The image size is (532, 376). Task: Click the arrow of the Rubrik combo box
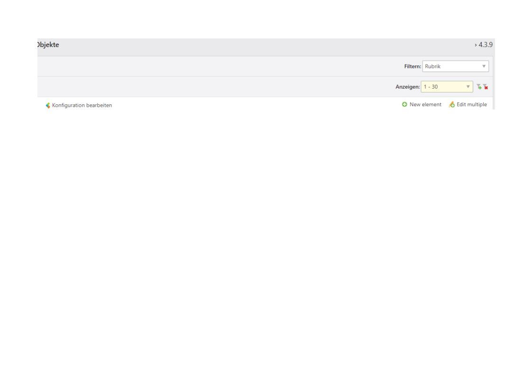(484, 67)
